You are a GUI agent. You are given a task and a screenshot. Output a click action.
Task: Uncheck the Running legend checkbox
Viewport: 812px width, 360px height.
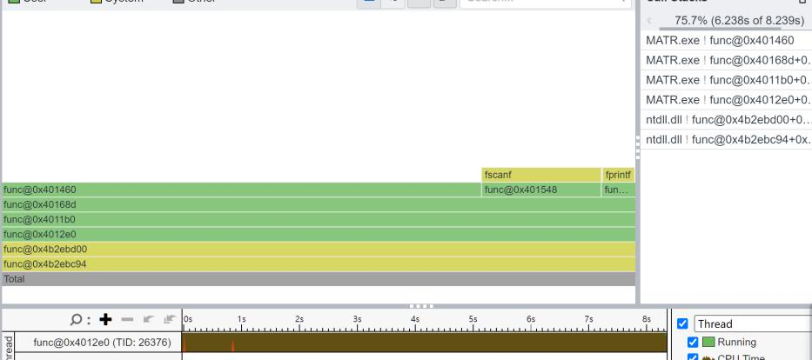(693, 343)
